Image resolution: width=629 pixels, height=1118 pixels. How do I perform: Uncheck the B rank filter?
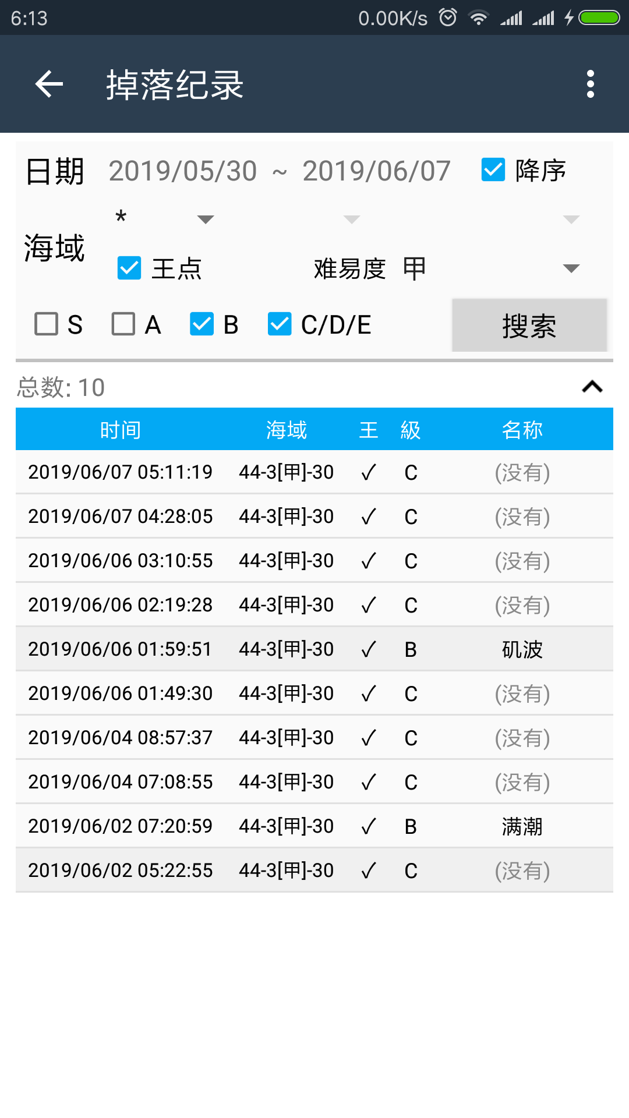202,324
